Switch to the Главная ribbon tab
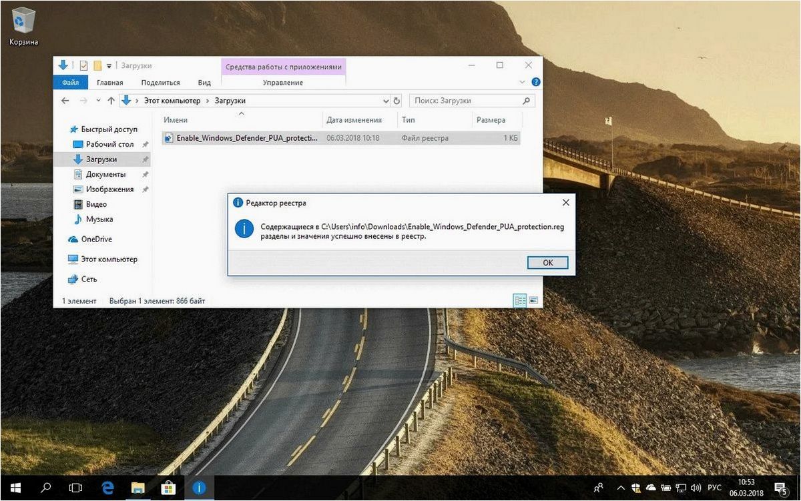801x501 pixels. coord(110,83)
